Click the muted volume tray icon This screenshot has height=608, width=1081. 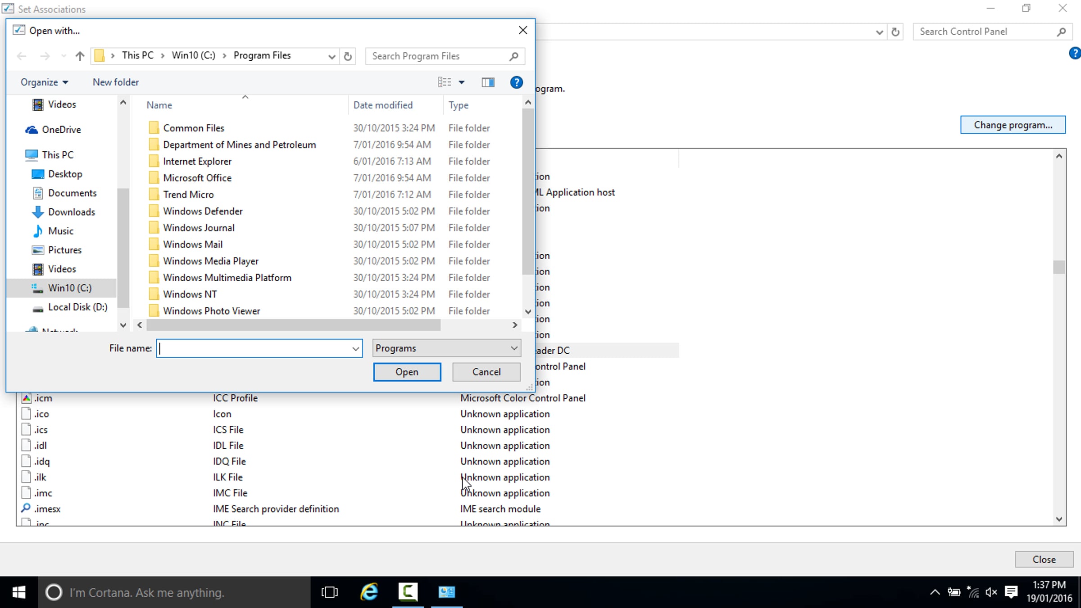pyautogui.click(x=991, y=592)
